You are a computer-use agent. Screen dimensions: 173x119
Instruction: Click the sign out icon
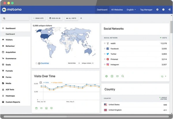[169, 10]
